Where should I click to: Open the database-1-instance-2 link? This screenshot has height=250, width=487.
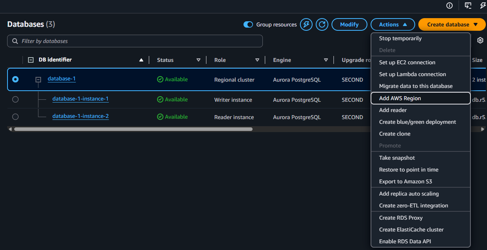point(81,116)
